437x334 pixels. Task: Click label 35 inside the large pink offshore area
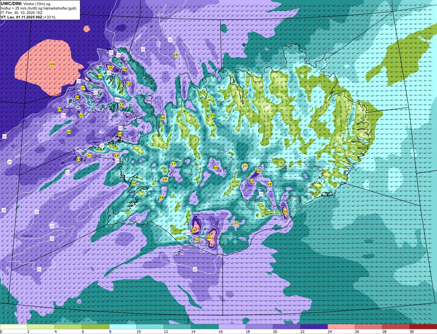52,64
